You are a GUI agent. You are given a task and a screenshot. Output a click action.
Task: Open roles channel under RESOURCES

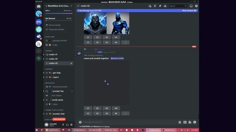tap(59, 104)
